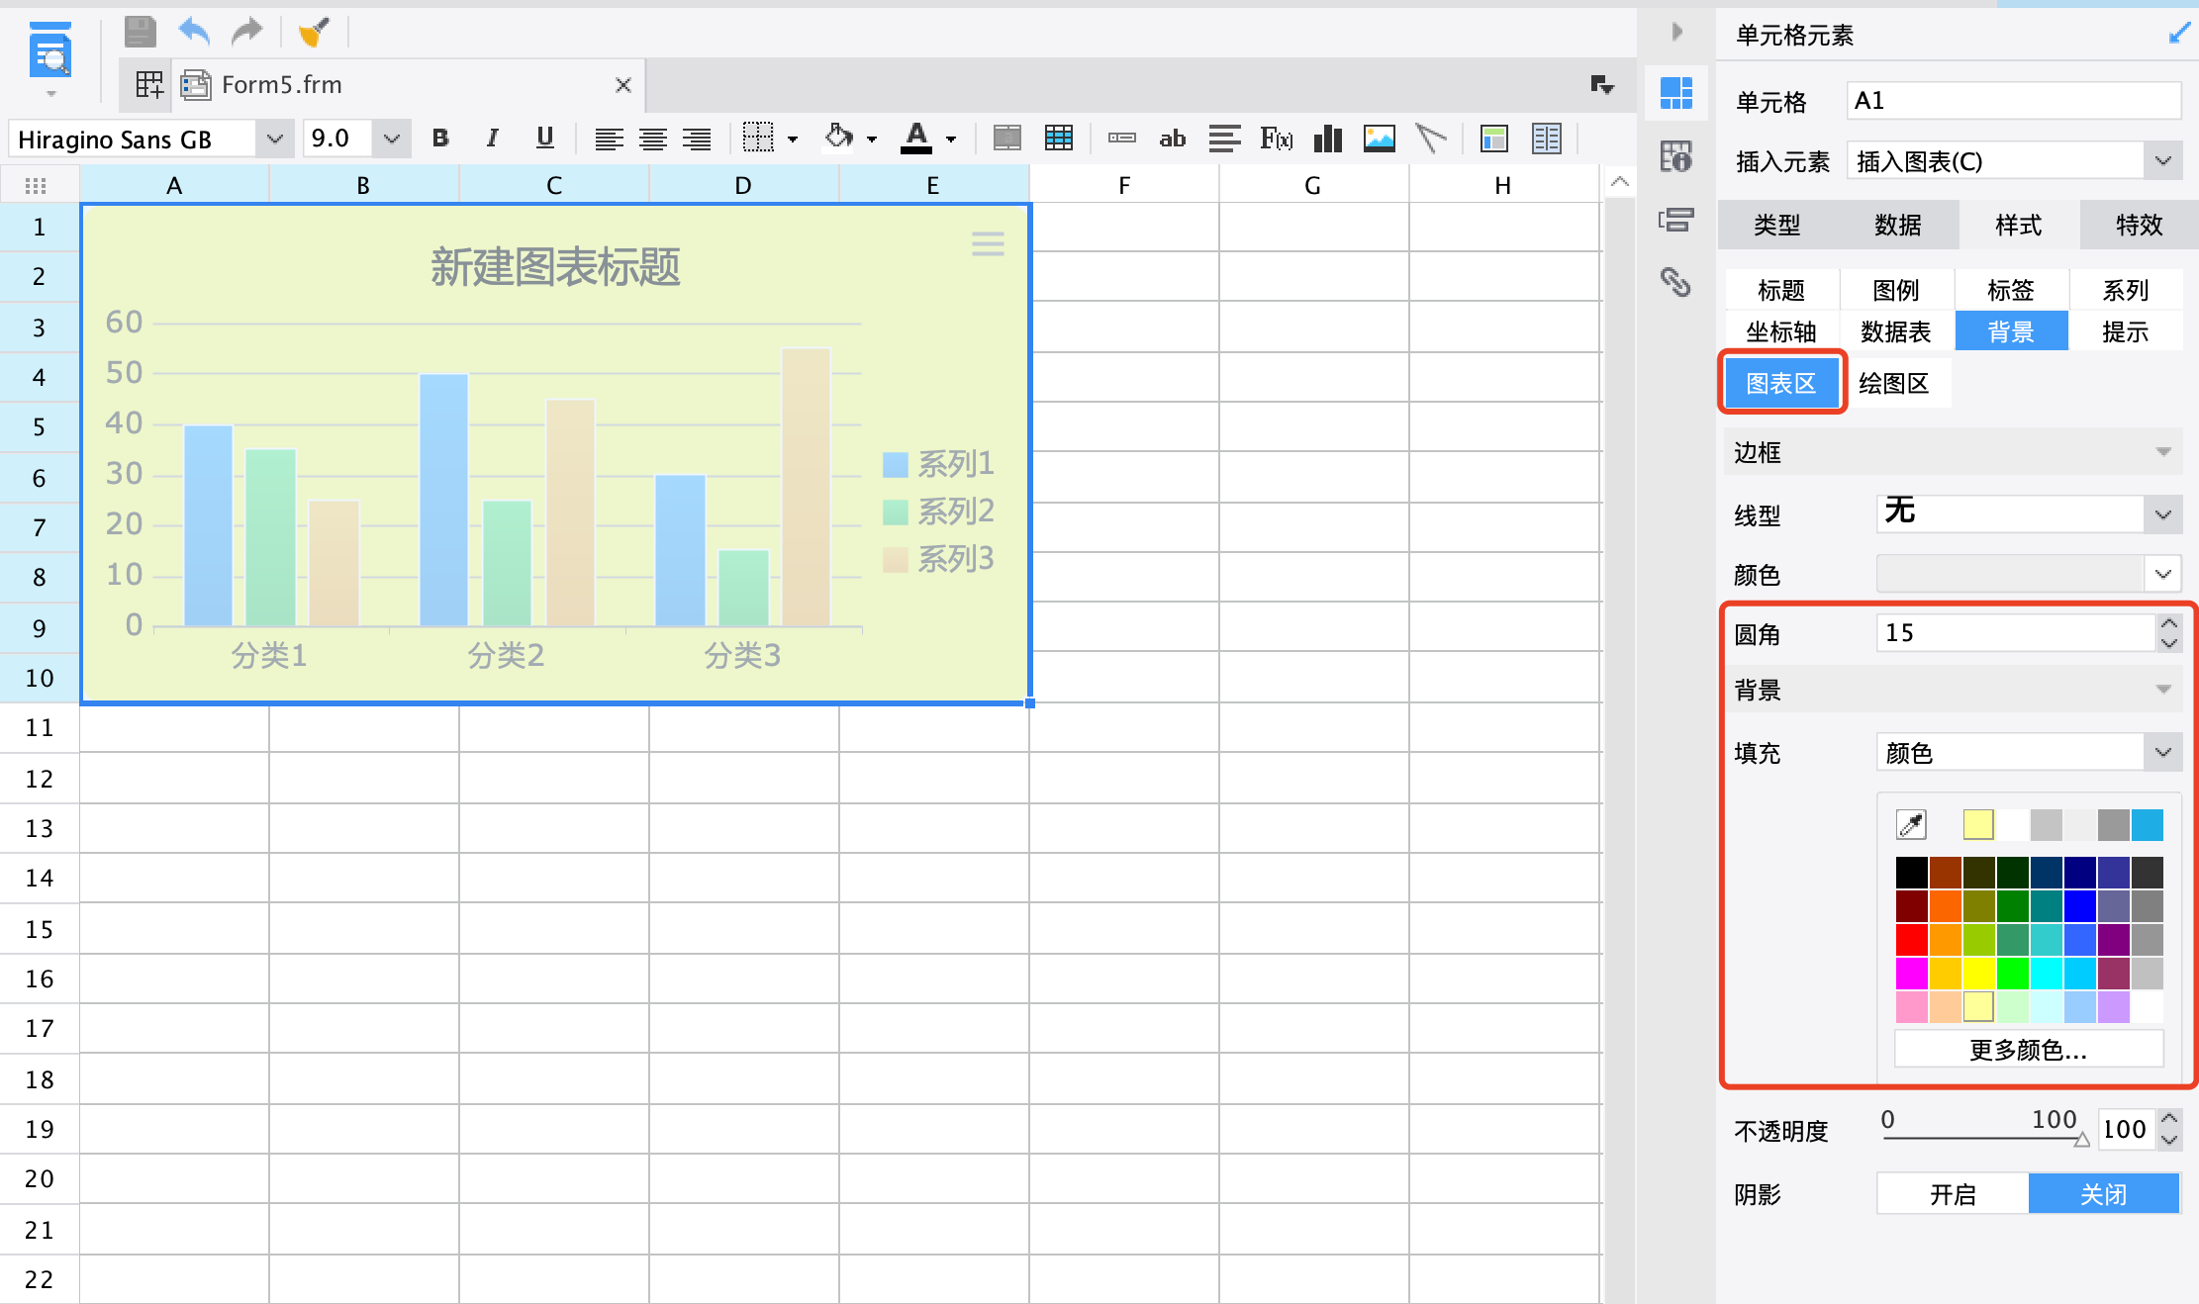Select the 标题 style option
The height and width of the screenshot is (1304, 2199).
(x=1781, y=290)
